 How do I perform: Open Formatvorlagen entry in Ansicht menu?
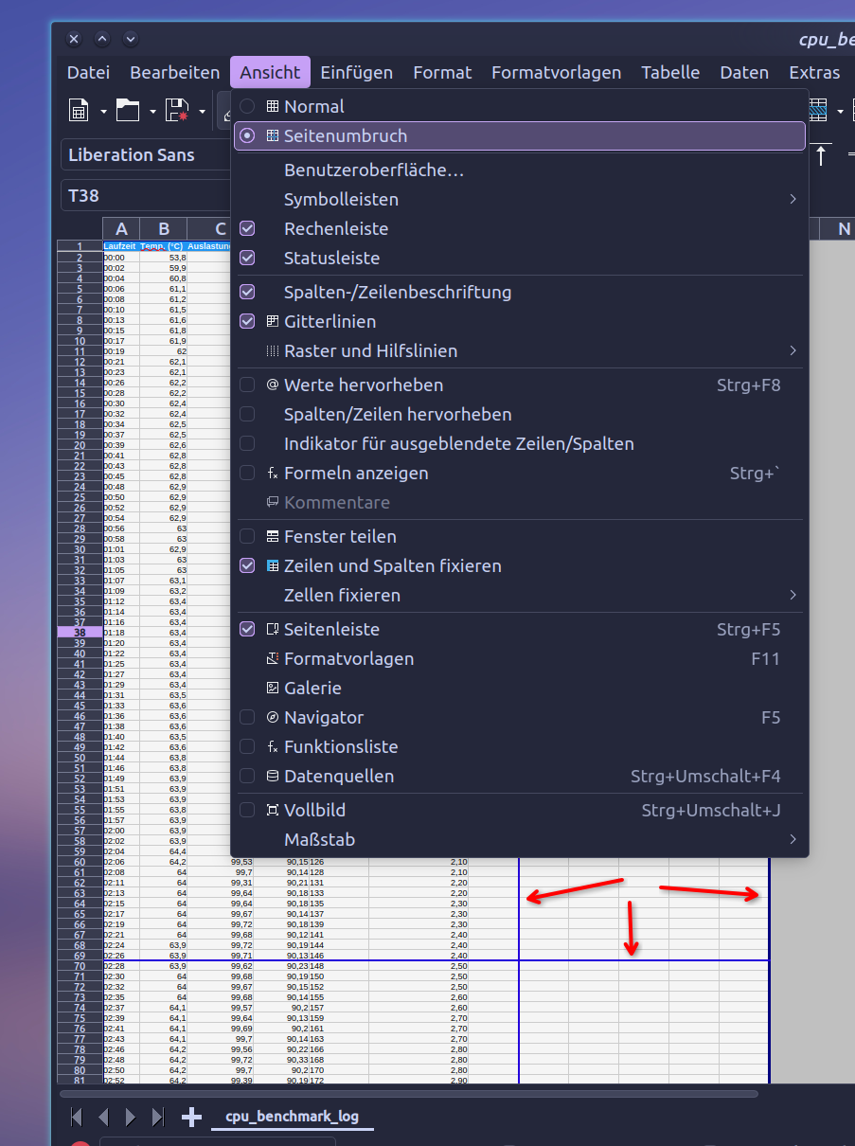[520, 659]
